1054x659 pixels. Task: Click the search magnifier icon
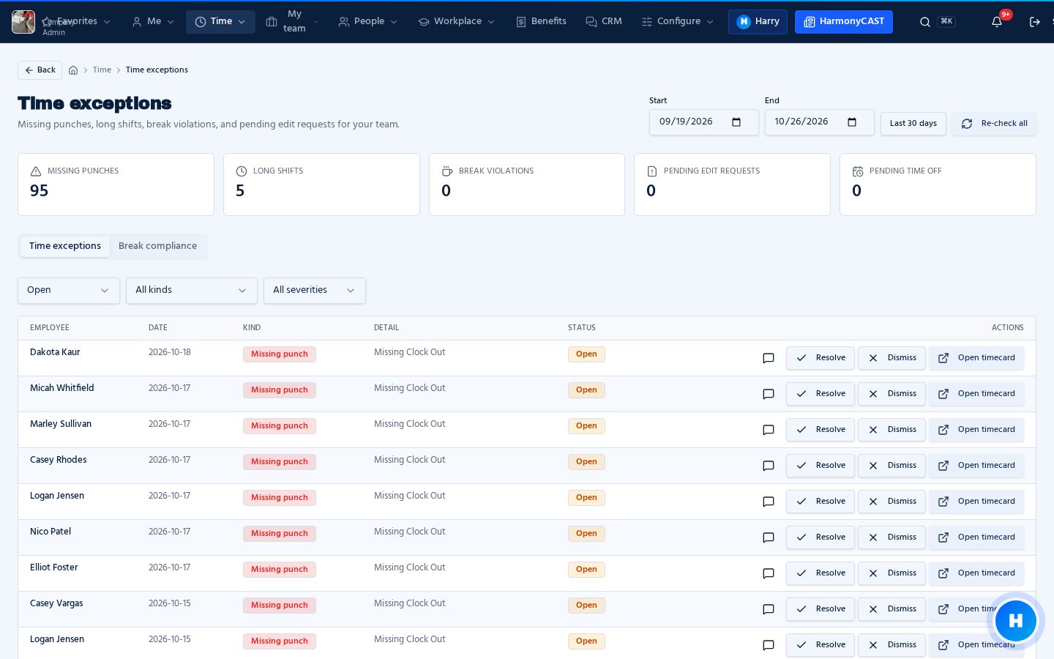click(925, 22)
